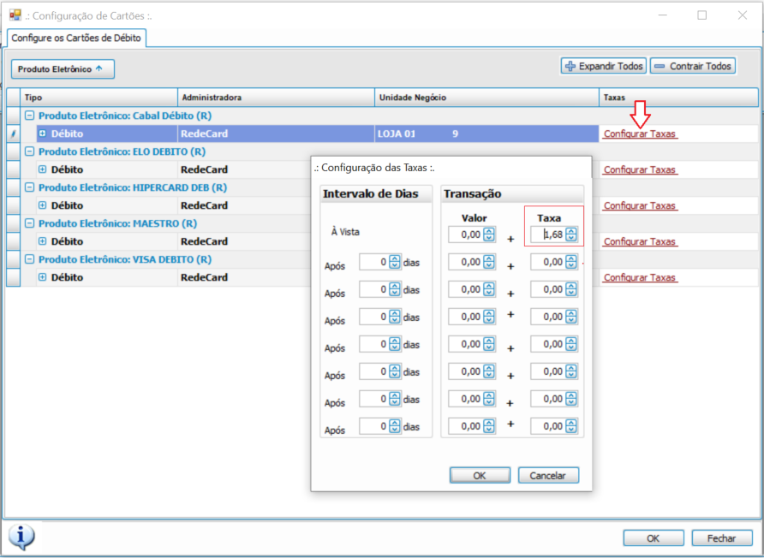Collapse the ELO DEBITO (R) group

click(30, 151)
